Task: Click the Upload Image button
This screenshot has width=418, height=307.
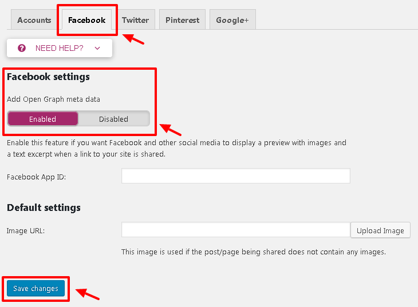Action: point(380,230)
